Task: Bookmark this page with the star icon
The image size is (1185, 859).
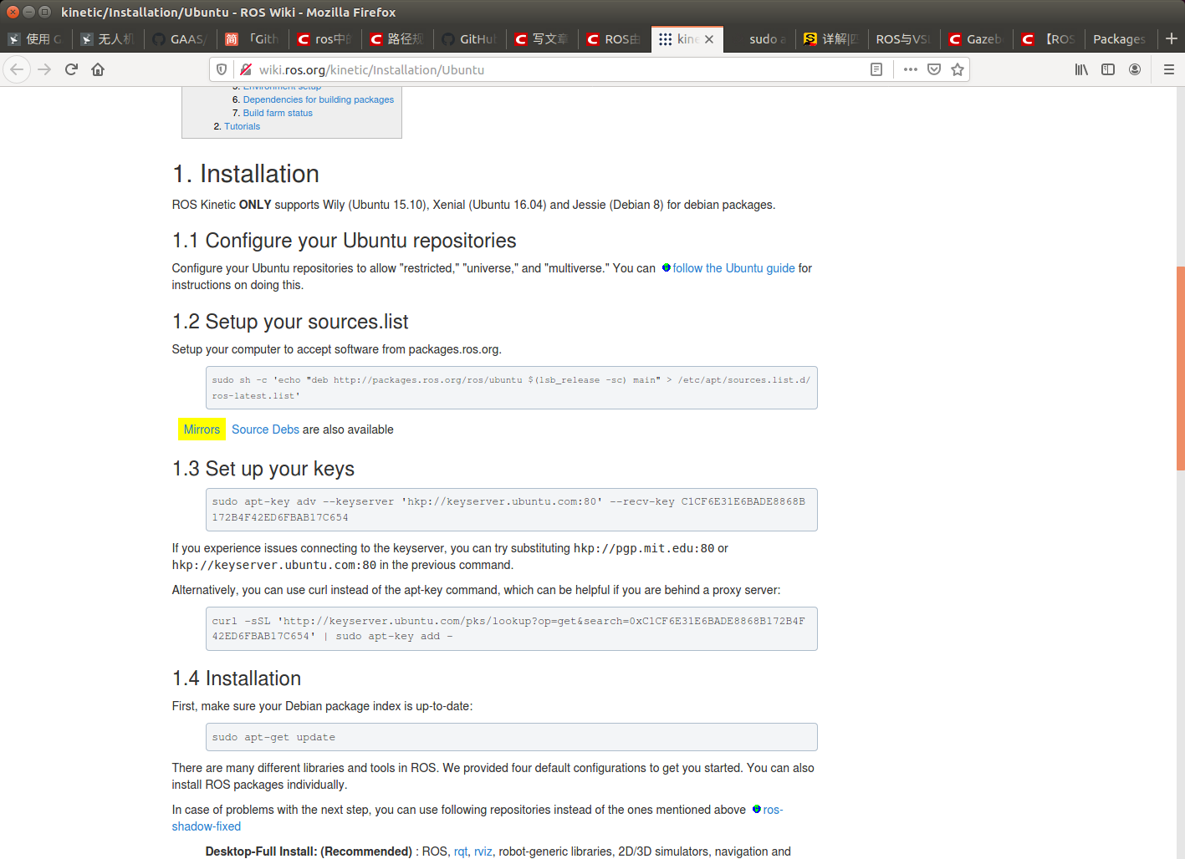Action: (x=957, y=69)
